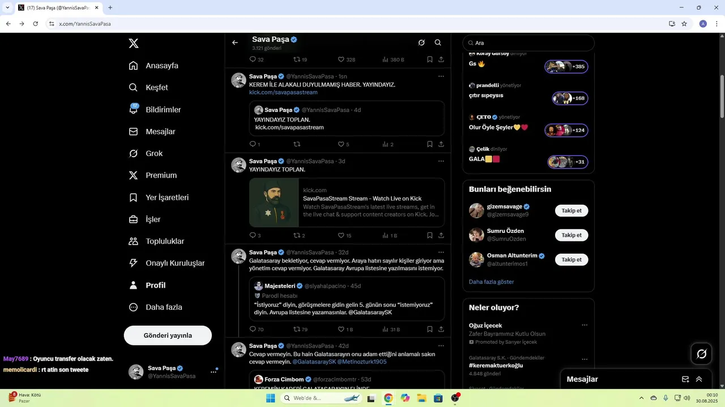Image resolution: width=725 pixels, height=407 pixels.
Task: Open more options for Cevap vermeyin tweet
Action: click(x=441, y=345)
